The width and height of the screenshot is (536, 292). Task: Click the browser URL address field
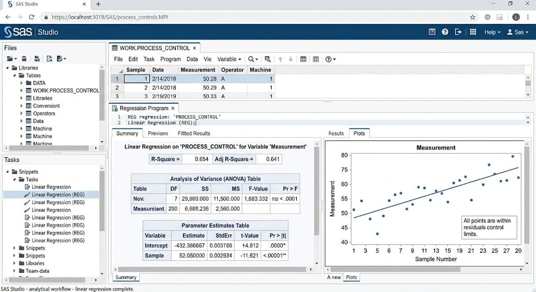[x=253, y=17]
